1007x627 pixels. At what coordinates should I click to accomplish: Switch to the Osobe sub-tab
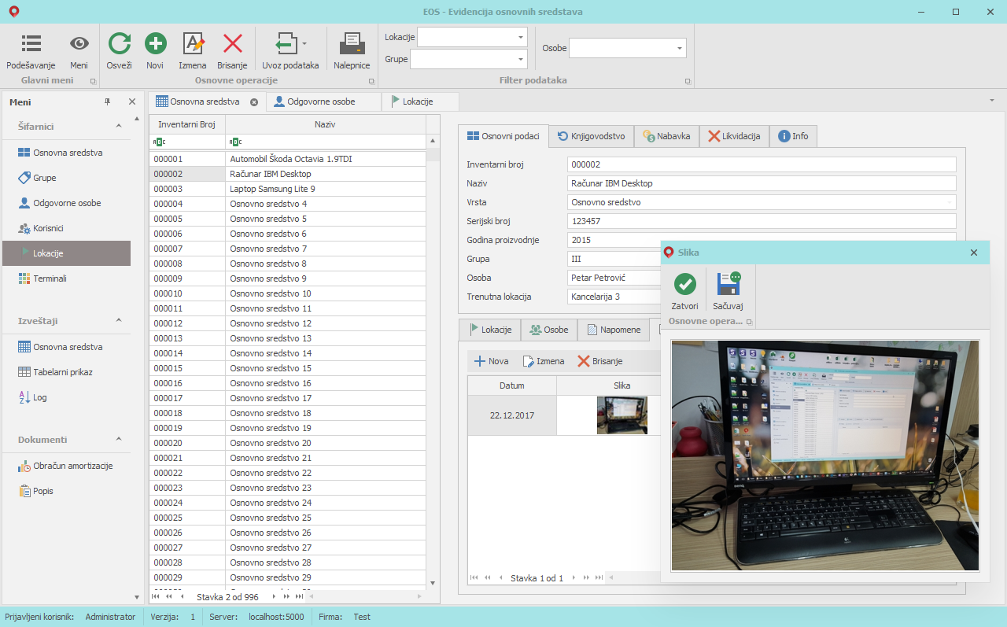coord(549,330)
